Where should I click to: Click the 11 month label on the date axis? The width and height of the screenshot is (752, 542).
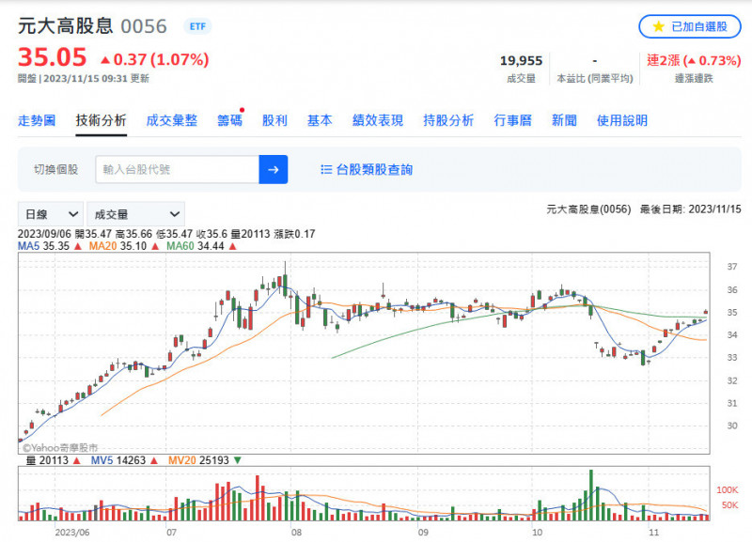coord(653,533)
